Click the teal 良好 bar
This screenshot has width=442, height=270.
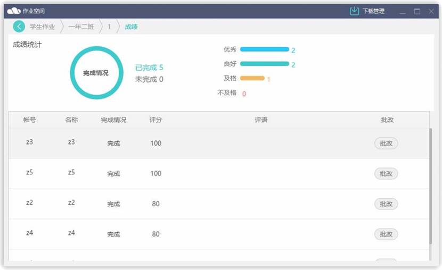265,64
